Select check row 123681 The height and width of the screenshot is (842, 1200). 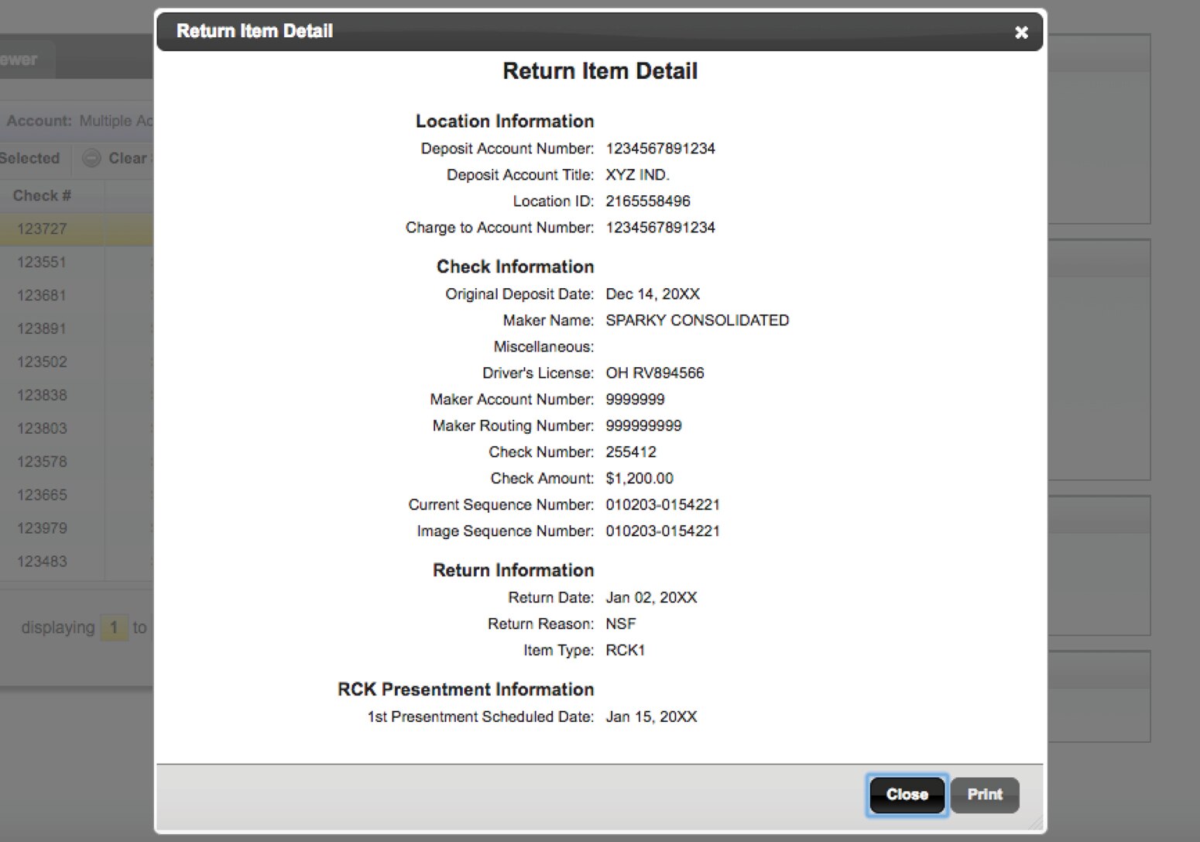tap(43, 296)
